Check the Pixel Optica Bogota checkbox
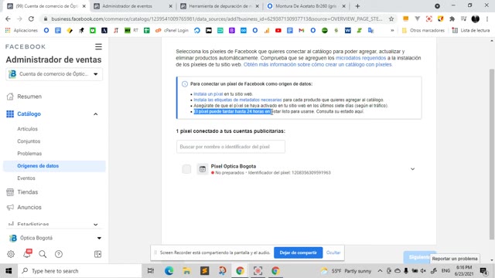Screen dimensions: 495x278 click(x=186, y=169)
